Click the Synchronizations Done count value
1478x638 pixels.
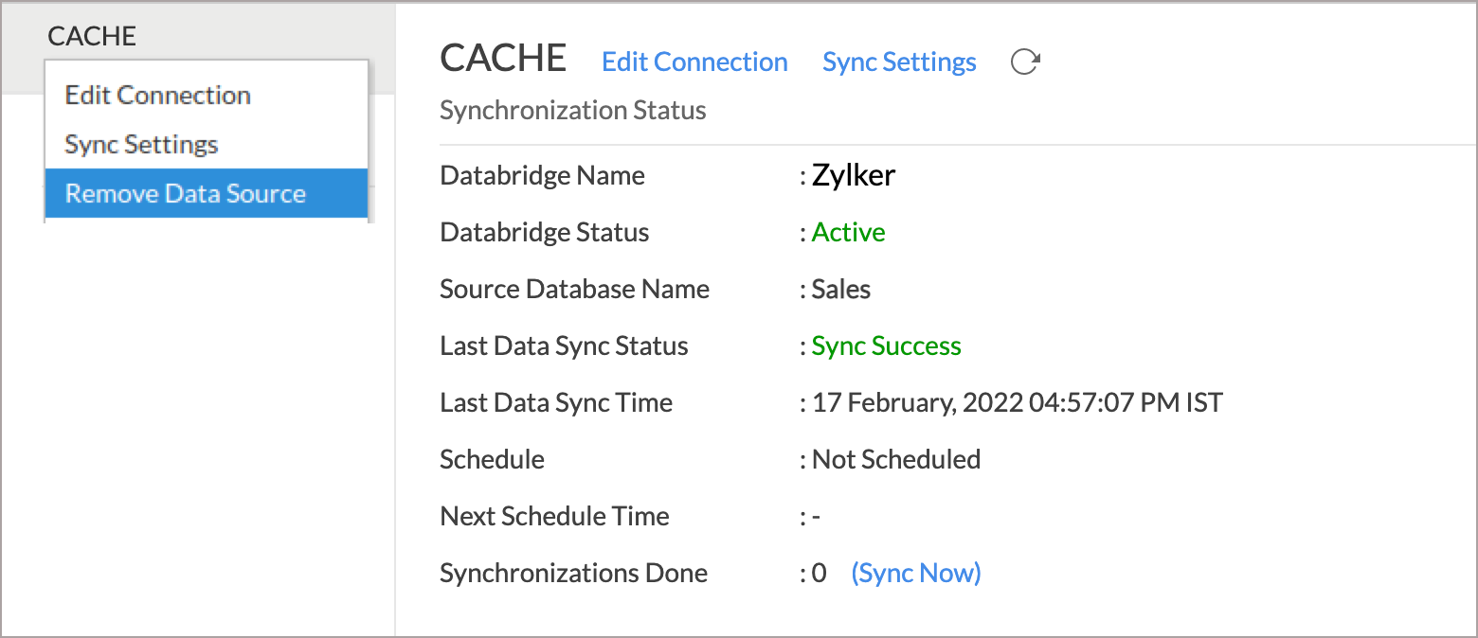[820, 573]
